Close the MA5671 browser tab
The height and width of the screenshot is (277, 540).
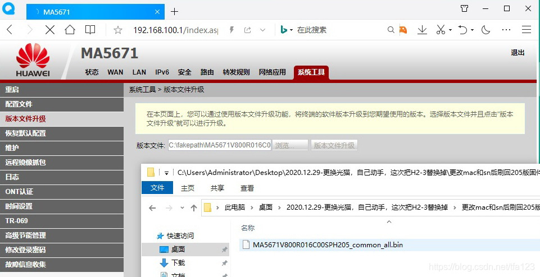pos(157,12)
